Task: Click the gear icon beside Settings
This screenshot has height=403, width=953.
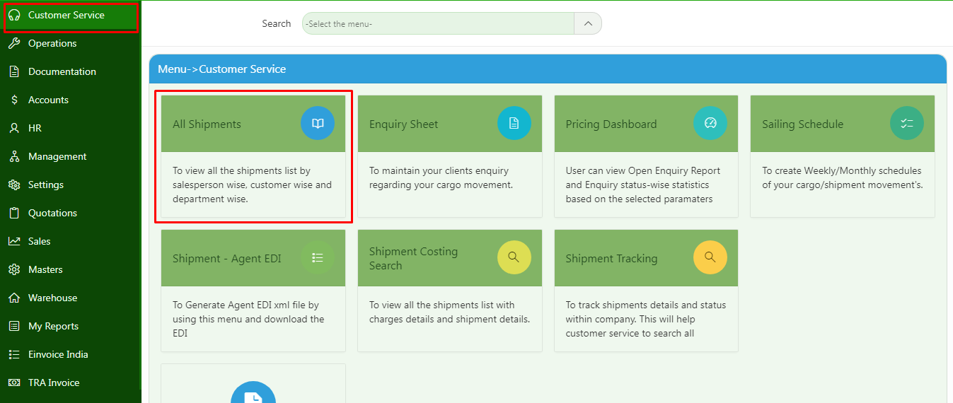Action: 14,185
